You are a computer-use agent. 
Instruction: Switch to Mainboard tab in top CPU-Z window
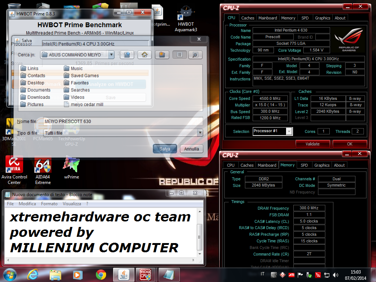(268, 18)
